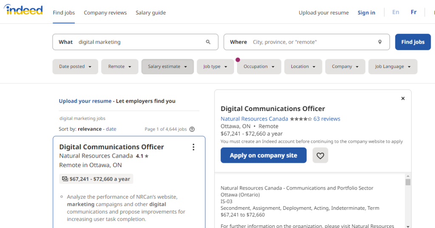Viewport: 435px width, 228px height.
Task: Click the job description scrollbar thumb
Action: pyautogui.click(x=408, y=182)
